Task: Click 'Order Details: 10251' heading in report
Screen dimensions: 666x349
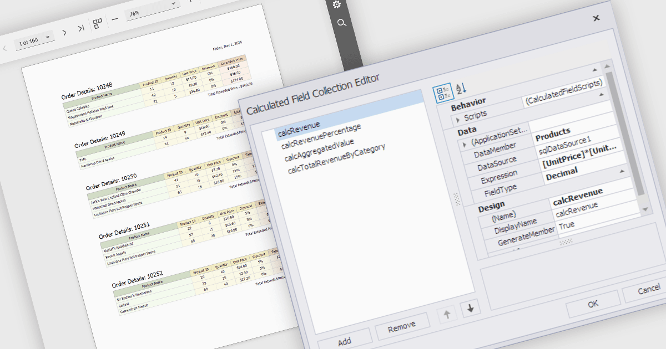Action: pos(125,231)
